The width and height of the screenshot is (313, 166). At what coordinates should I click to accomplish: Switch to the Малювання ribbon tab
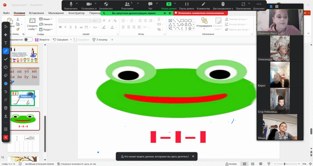tap(56, 13)
